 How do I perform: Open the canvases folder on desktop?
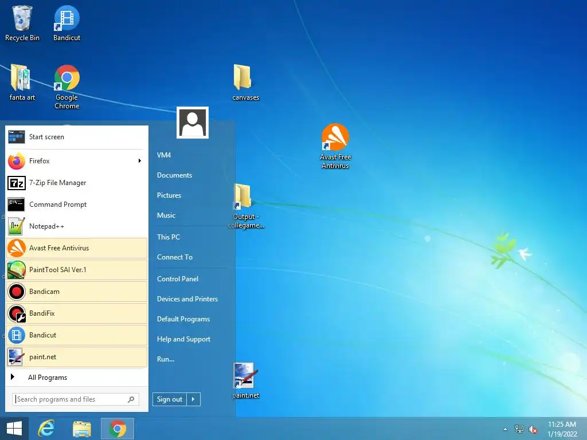245,82
